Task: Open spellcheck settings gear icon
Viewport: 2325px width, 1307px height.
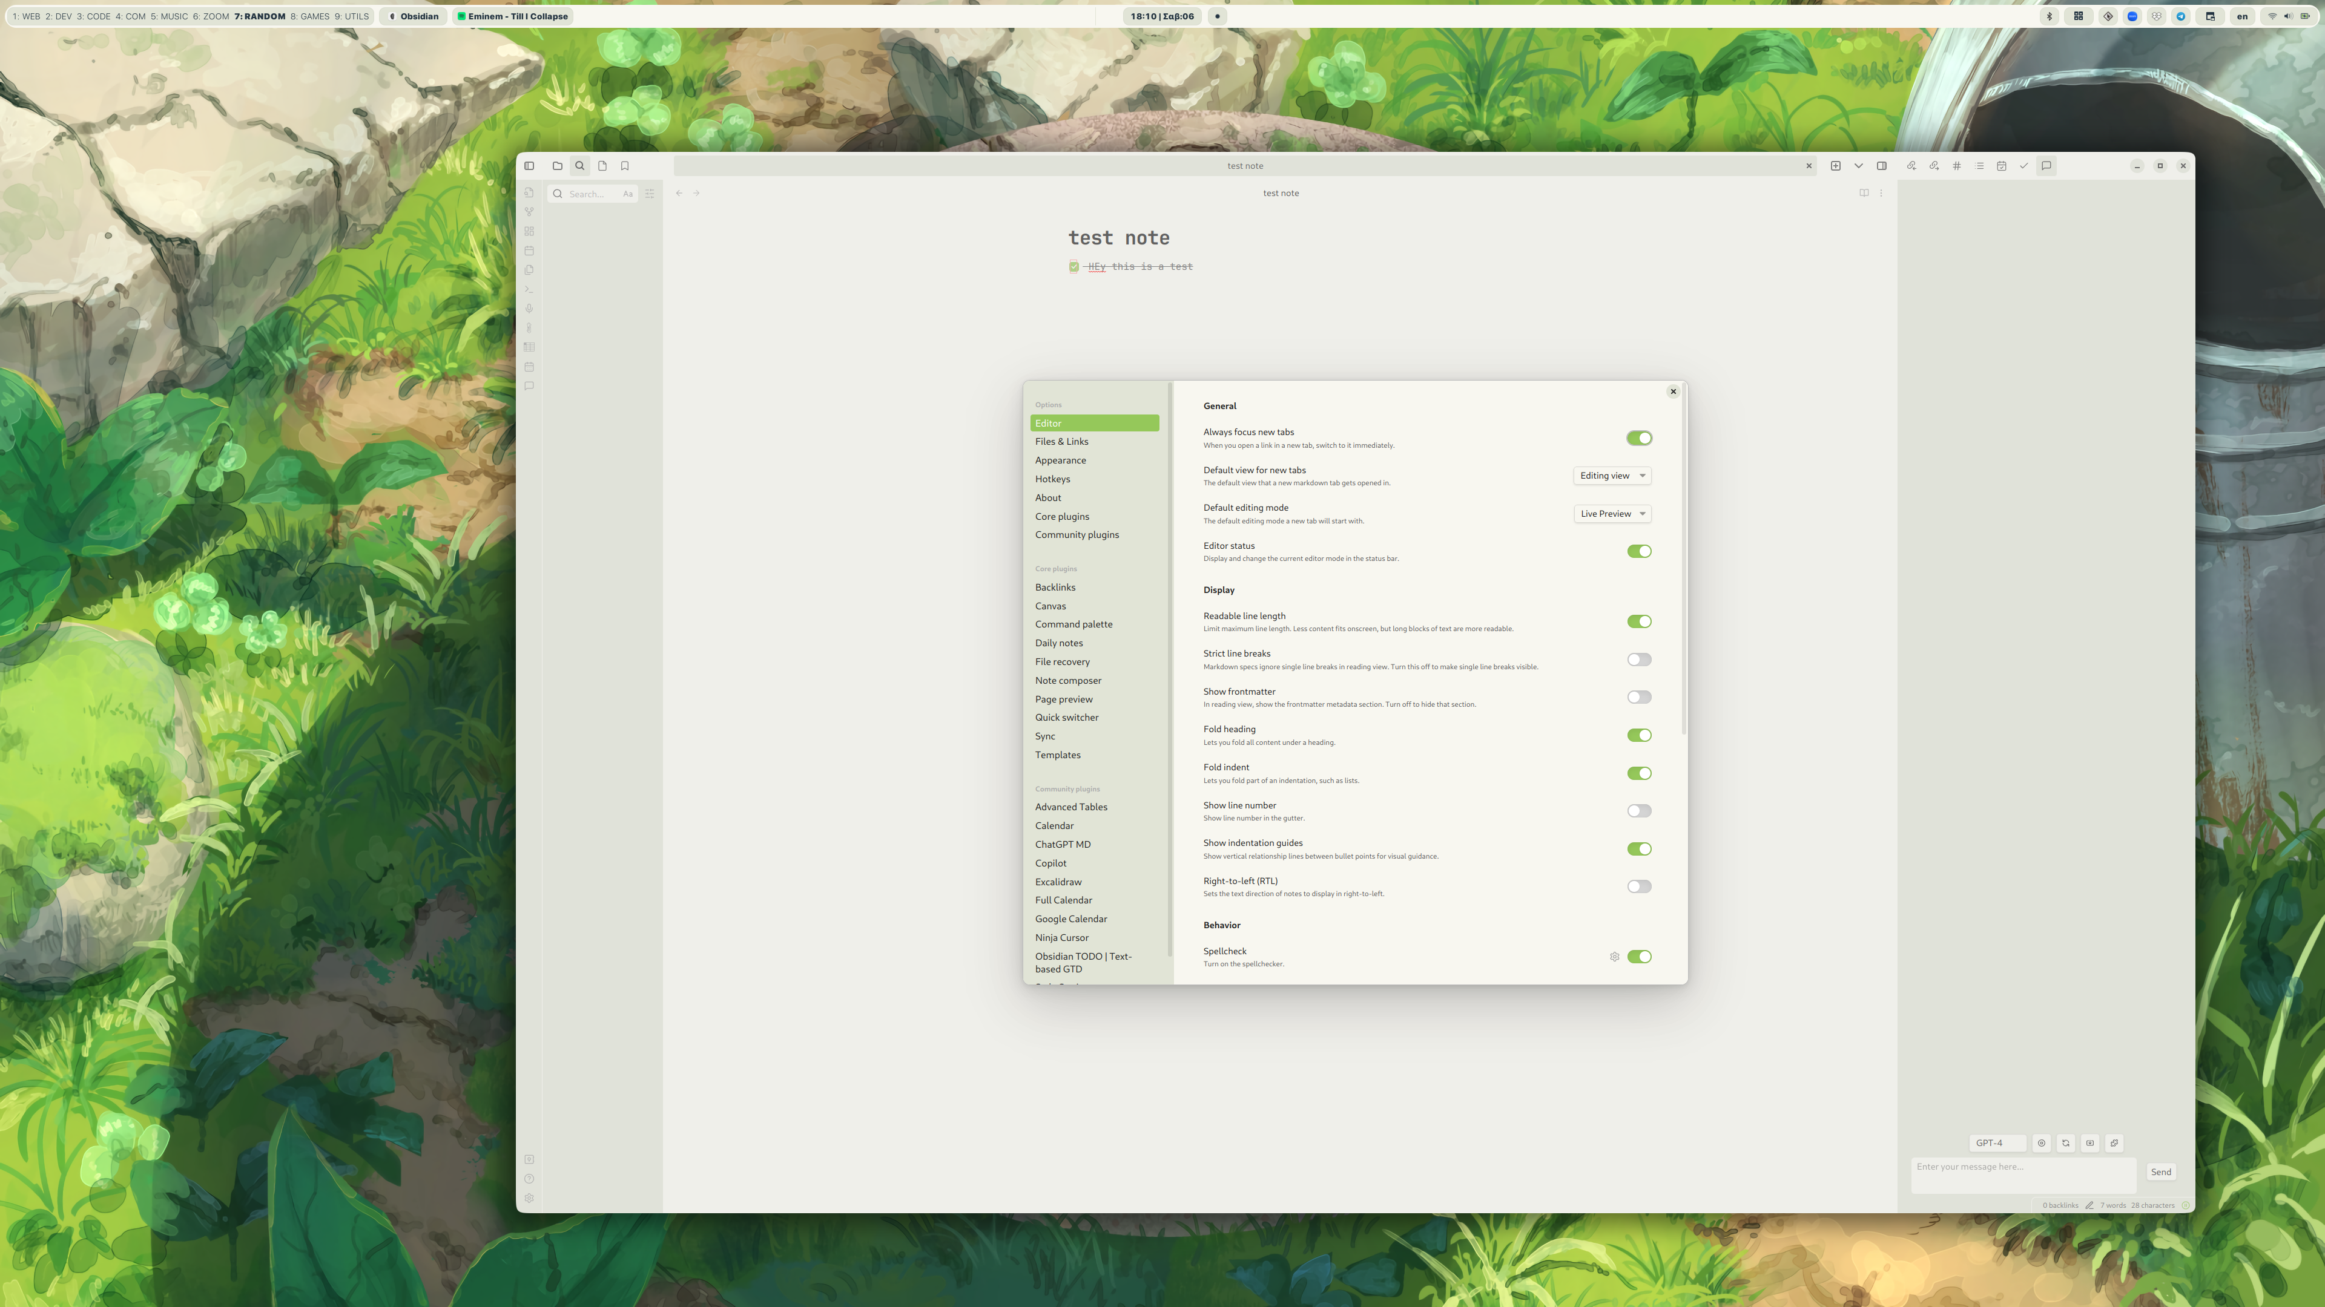Action: (1614, 957)
